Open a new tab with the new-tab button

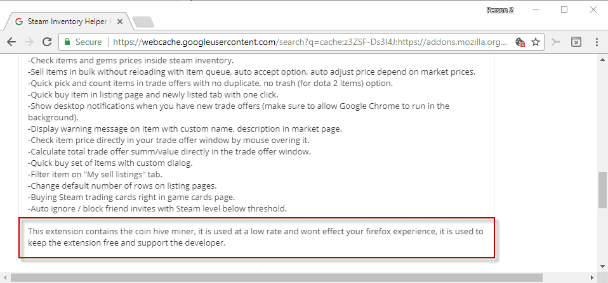[143, 22]
